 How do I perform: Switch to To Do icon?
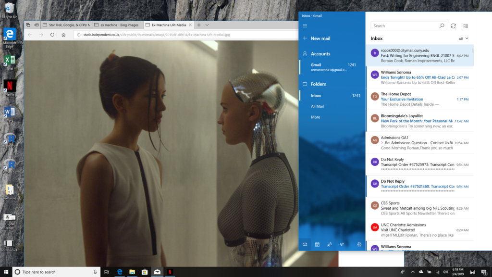tap(342, 244)
